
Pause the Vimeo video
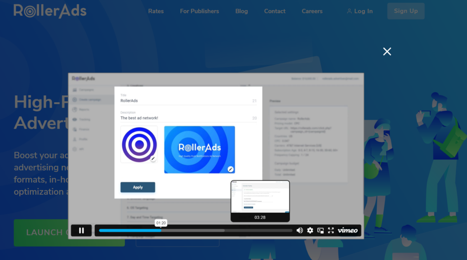[x=81, y=230]
